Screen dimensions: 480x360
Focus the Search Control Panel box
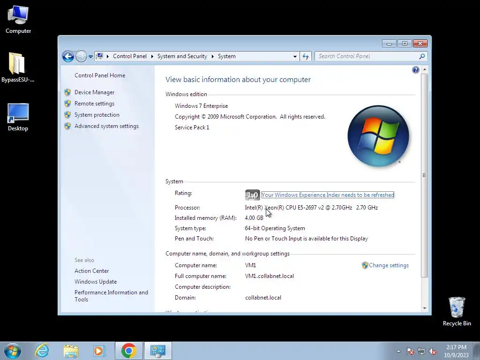point(367,56)
